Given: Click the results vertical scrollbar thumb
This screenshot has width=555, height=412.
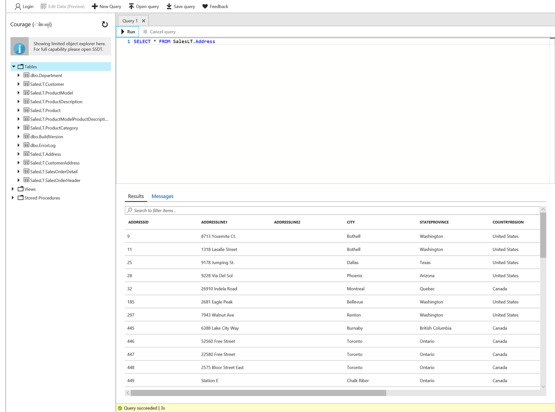Looking at the screenshot, I should 543,235.
